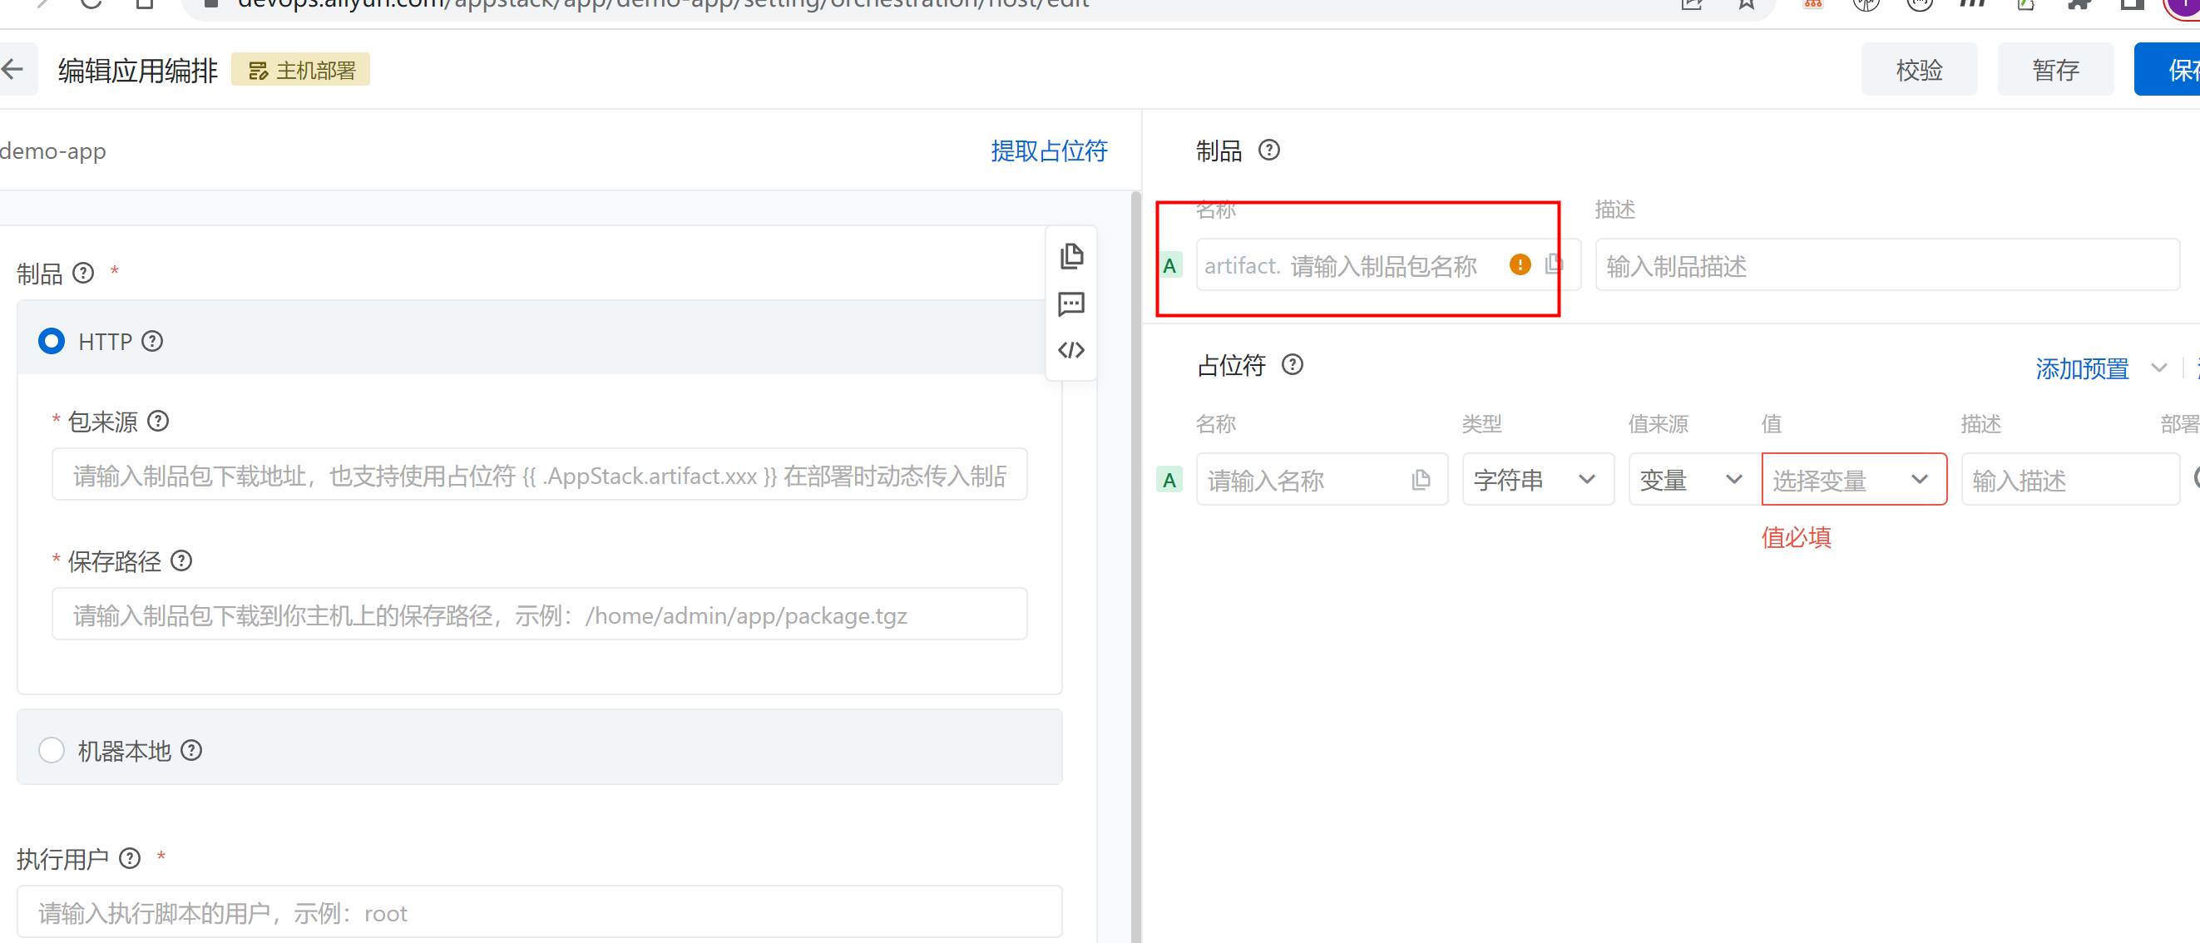The height and width of the screenshot is (943, 2200).
Task: Expand the 添加预置 dropdown chevron
Action: pyautogui.click(x=2158, y=368)
